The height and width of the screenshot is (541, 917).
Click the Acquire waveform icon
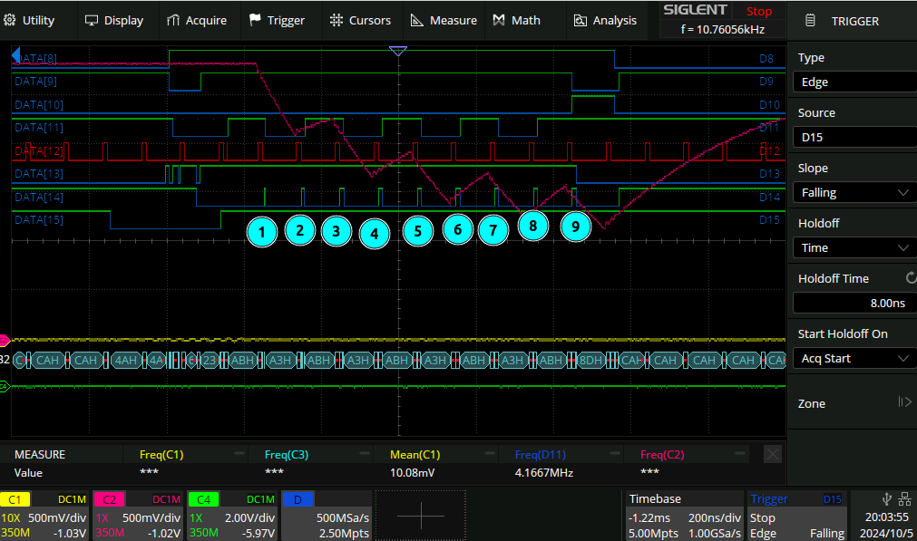coord(174,20)
